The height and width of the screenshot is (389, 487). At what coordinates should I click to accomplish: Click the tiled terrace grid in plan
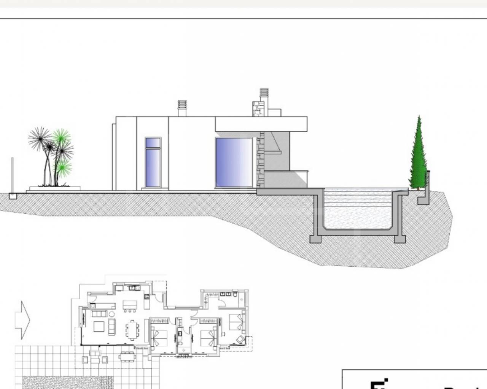pos(46,361)
